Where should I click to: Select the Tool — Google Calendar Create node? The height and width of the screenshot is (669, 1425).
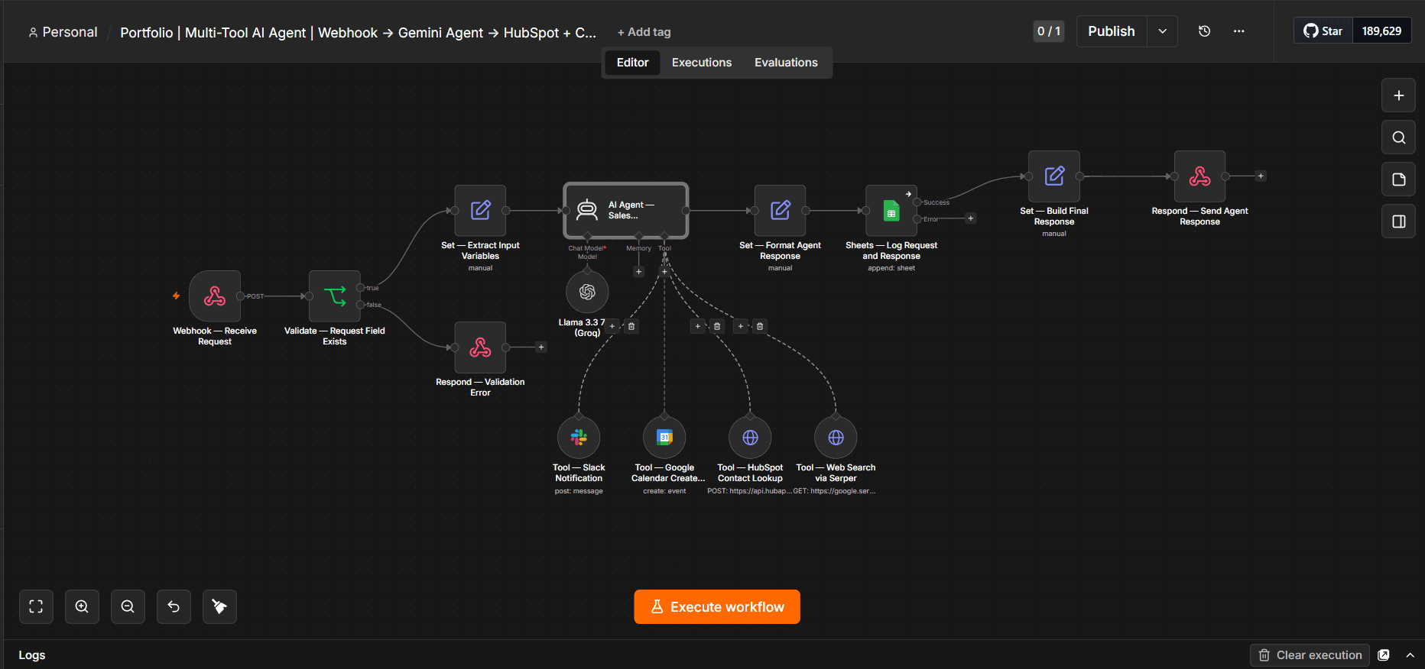coord(664,438)
